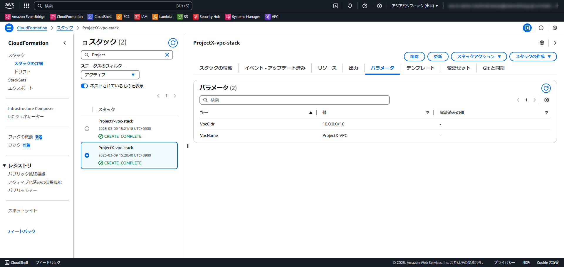Viewport: 564px width, 267px height.
Task: Open the services grid menu
Action: [26, 6]
